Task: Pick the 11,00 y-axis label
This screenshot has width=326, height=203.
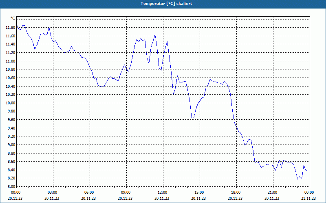Action: (x=11, y=61)
